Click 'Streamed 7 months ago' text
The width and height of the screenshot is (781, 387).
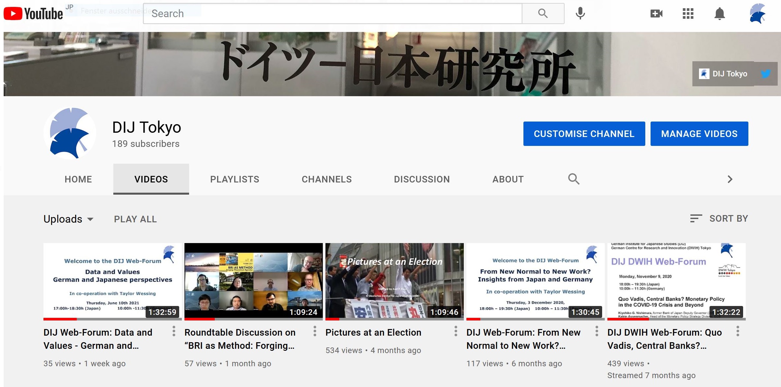coord(651,375)
